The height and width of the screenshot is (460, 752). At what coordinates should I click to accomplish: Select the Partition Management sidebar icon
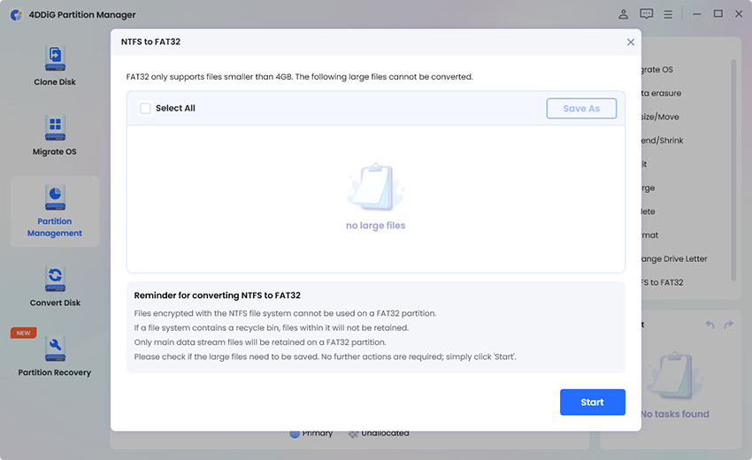point(55,197)
